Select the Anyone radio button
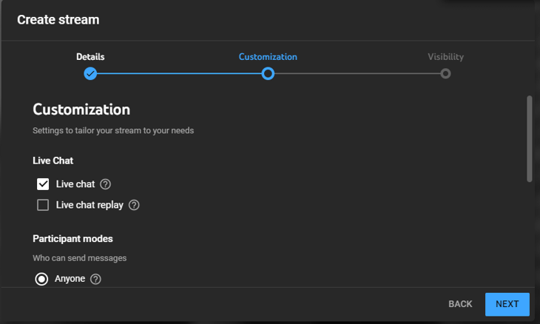Screen dimensions: 540x324 point(41,279)
